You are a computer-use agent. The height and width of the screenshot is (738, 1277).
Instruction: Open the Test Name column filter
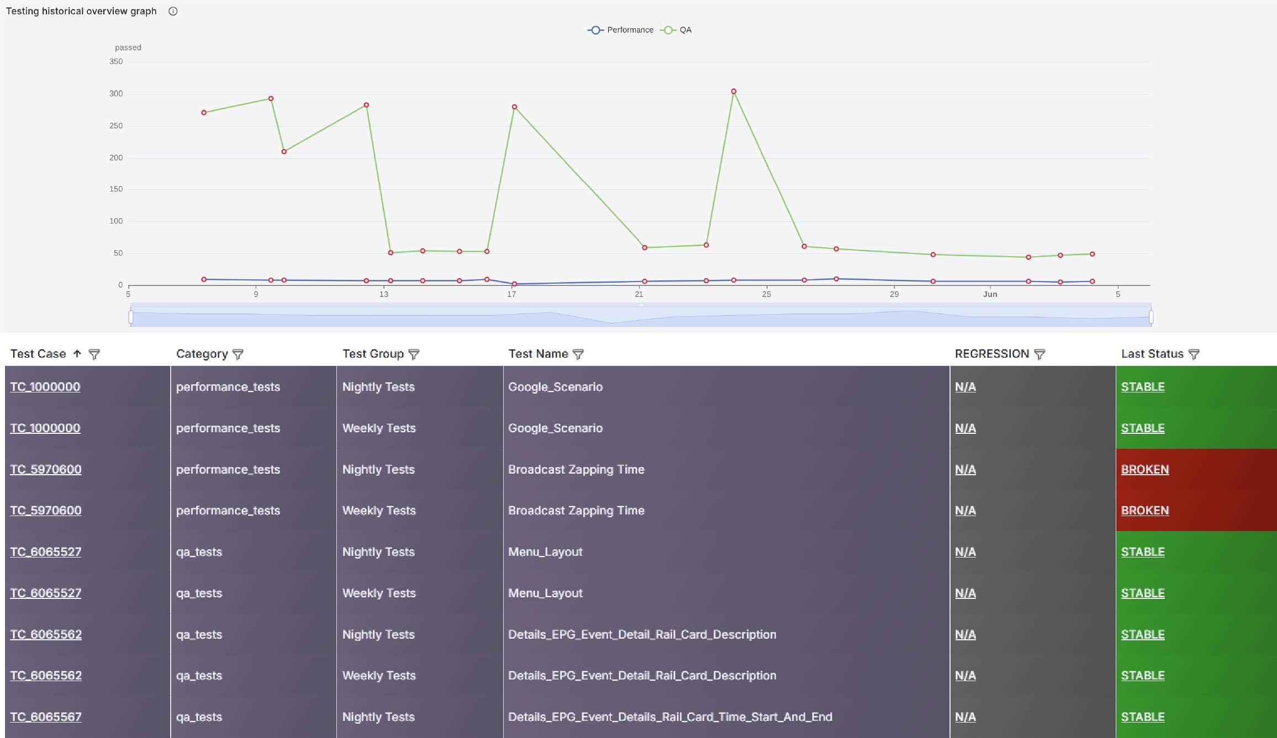(578, 354)
